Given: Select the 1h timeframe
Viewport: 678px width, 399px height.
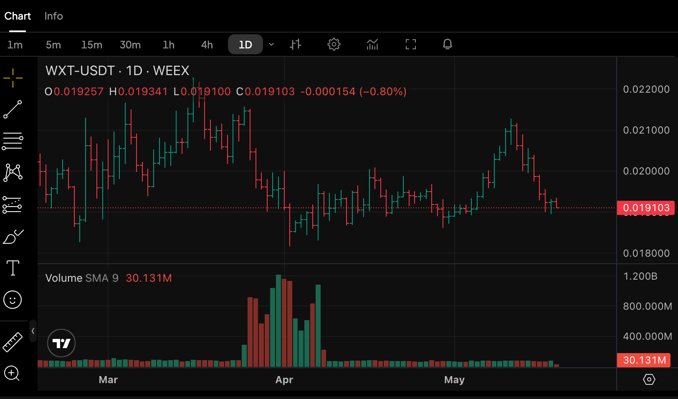Looking at the screenshot, I should (x=169, y=45).
